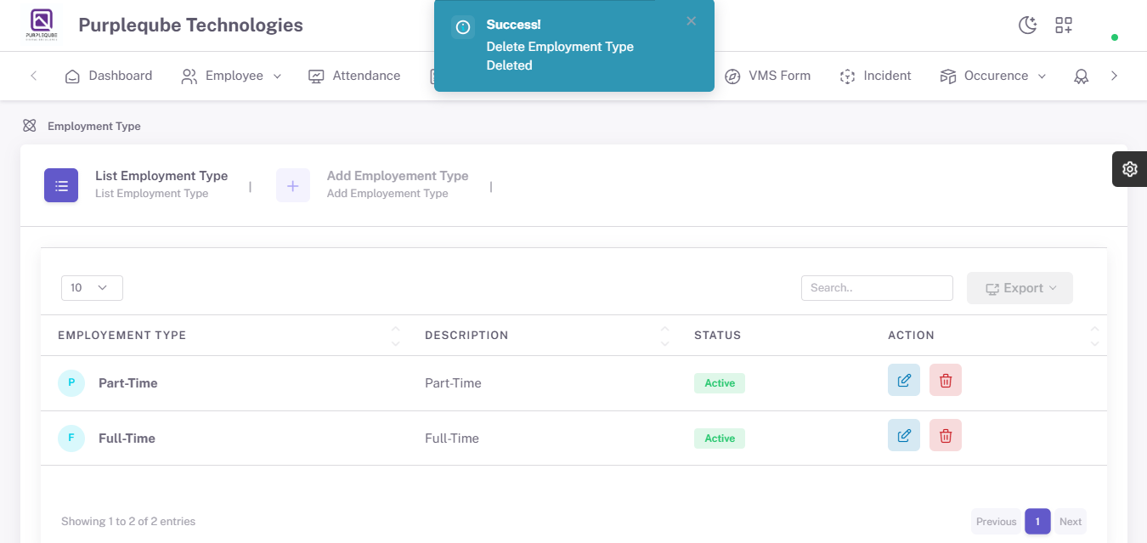This screenshot has width=1147, height=543.
Task: Open the apps grid shortcut icon
Action: [1064, 25]
